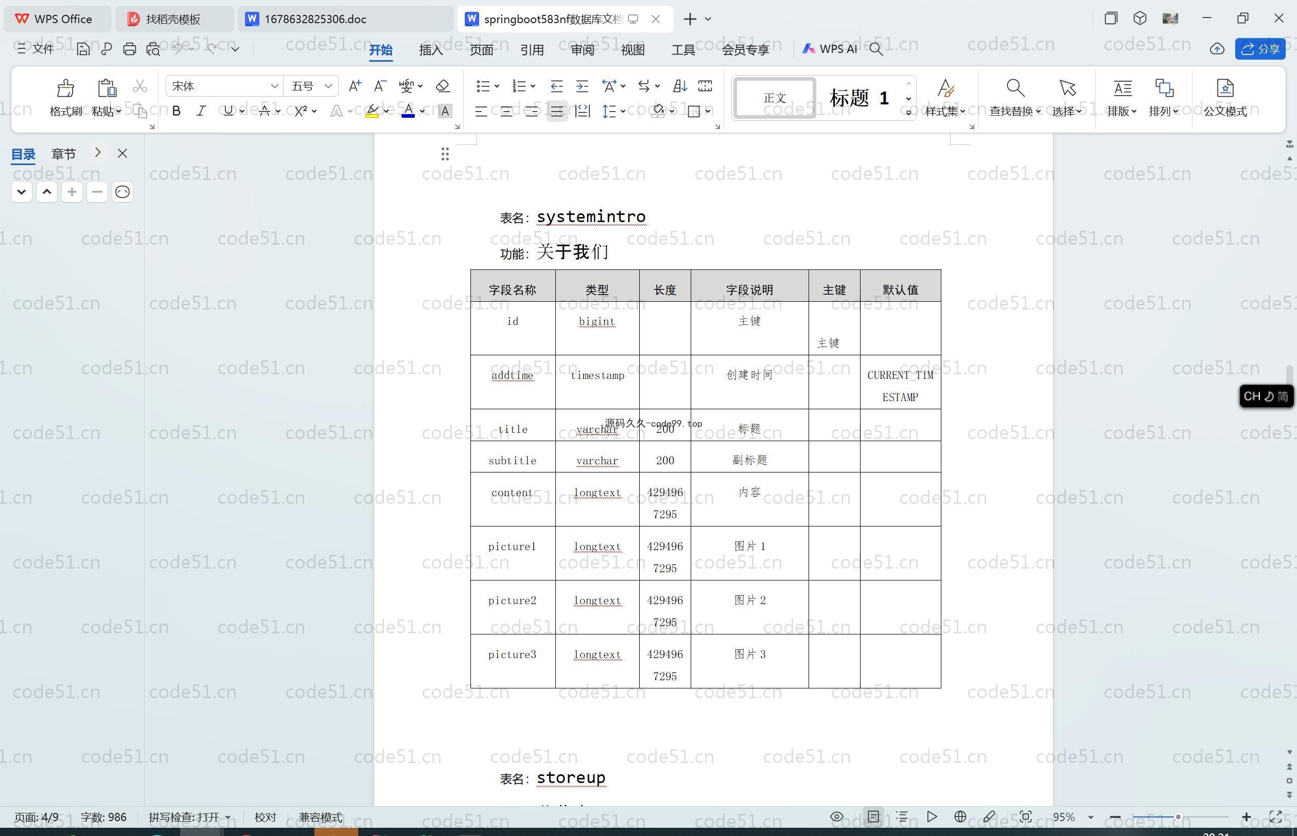Click the search icon next to WPS AI
This screenshot has width=1297, height=836.
(x=876, y=49)
